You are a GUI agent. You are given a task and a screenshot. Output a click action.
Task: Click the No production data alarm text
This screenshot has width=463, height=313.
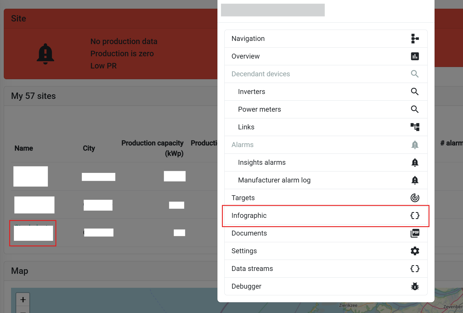point(124,41)
